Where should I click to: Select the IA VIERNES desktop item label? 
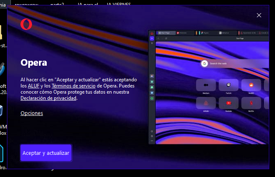119,4
